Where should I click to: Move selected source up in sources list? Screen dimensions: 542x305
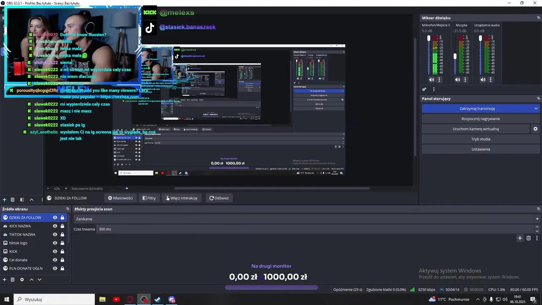click(x=32, y=280)
